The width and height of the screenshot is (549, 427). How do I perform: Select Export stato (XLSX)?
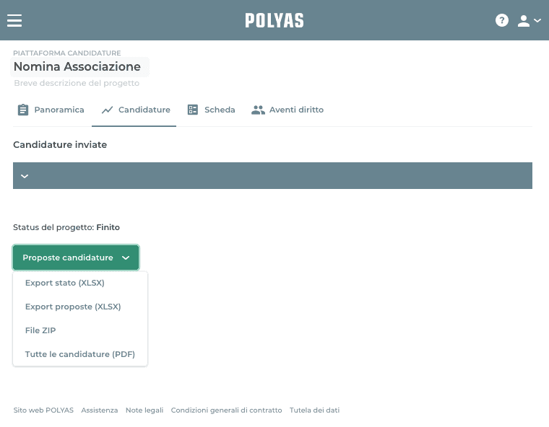pos(65,283)
